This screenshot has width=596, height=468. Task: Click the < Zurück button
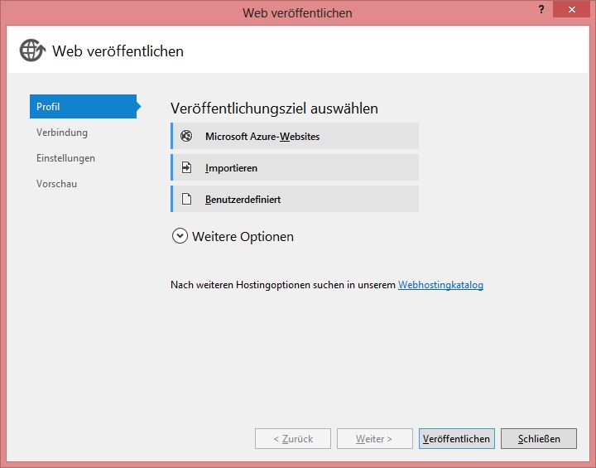pos(293,439)
